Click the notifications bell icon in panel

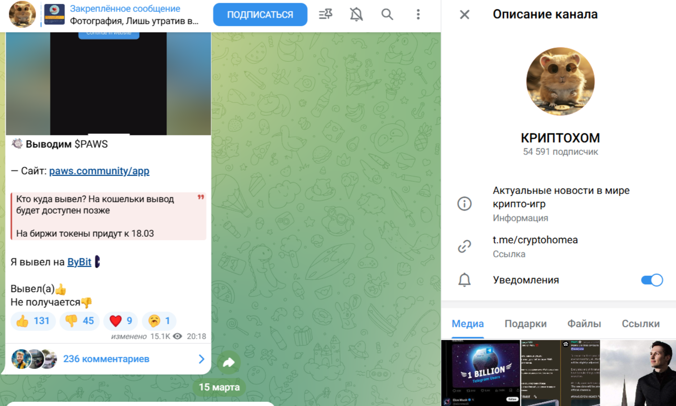tap(465, 280)
